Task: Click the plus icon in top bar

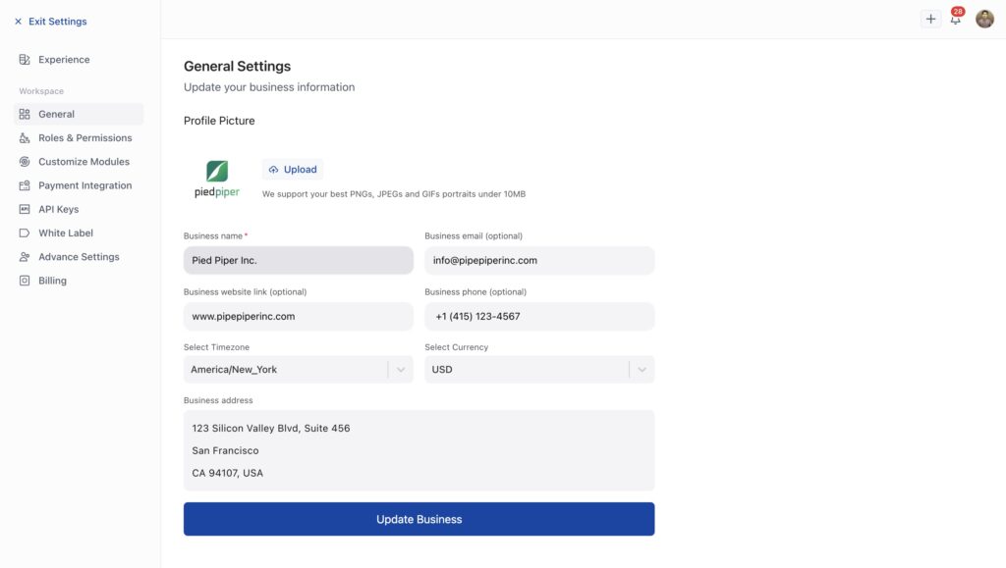Action: click(x=930, y=19)
